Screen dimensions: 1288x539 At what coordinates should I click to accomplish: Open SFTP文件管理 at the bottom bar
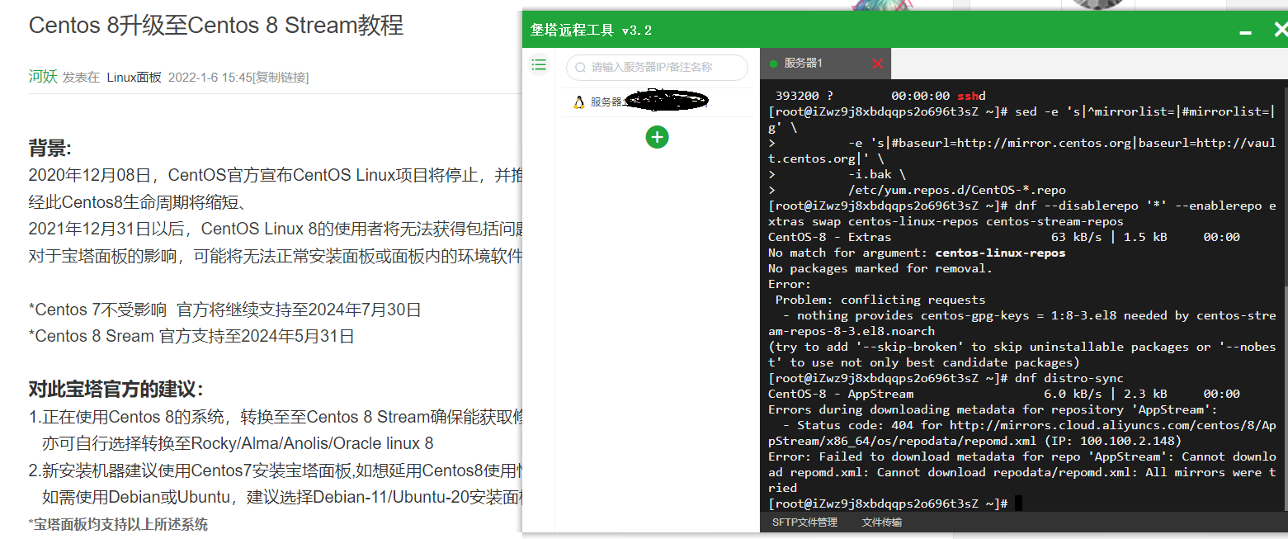(x=804, y=522)
